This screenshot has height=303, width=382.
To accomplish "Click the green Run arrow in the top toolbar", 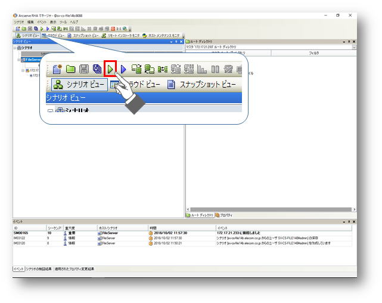I will (42, 29).
